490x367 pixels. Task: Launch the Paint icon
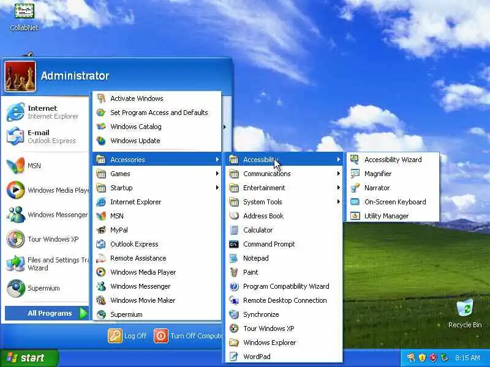(234, 272)
